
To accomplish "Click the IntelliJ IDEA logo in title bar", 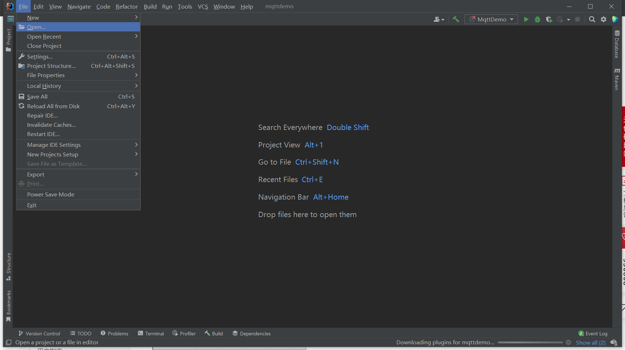I will (x=10, y=6).
